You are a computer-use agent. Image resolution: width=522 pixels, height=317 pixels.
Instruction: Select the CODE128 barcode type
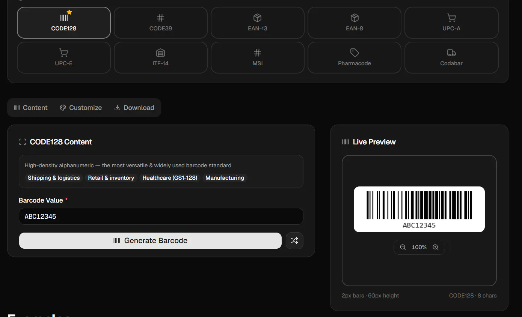point(64,23)
